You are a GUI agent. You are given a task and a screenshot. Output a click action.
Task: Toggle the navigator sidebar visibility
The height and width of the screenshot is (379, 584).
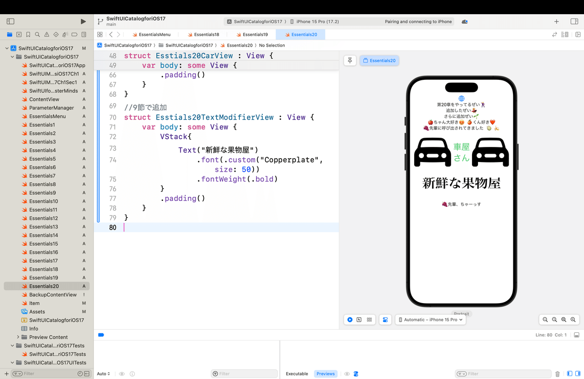point(10,21)
